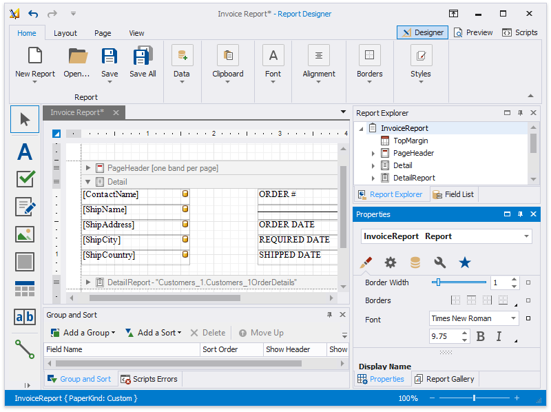This screenshot has height=412, width=551.
Task: Select the Table control tool
Action: (x=25, y=289)
